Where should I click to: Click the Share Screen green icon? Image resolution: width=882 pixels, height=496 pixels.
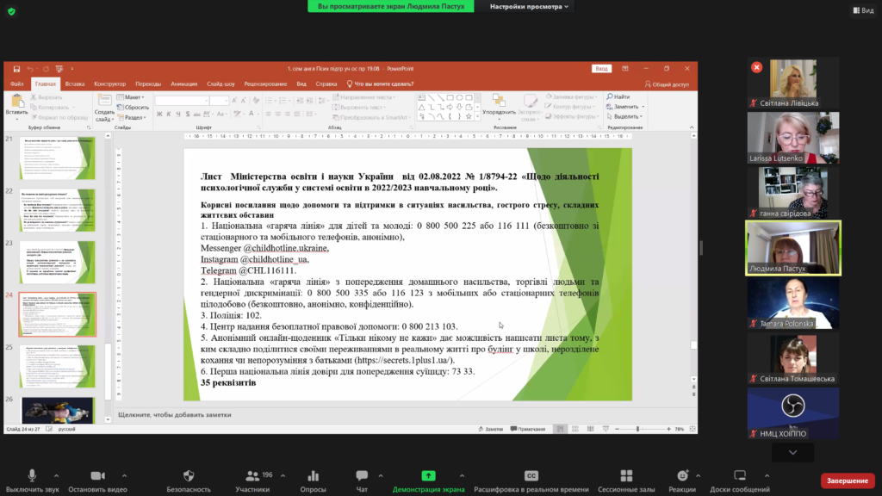pos(428,475)
